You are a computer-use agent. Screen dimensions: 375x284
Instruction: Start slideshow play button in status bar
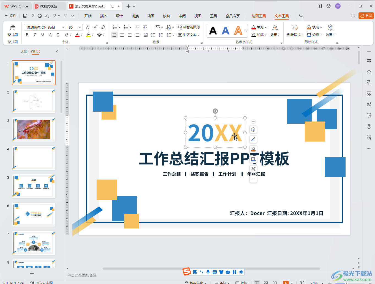[x=286, y=282]
